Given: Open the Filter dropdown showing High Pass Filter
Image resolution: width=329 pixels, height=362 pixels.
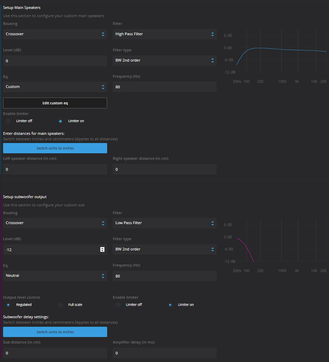Looking at the screenshot, I should click(x=164, y=34).
